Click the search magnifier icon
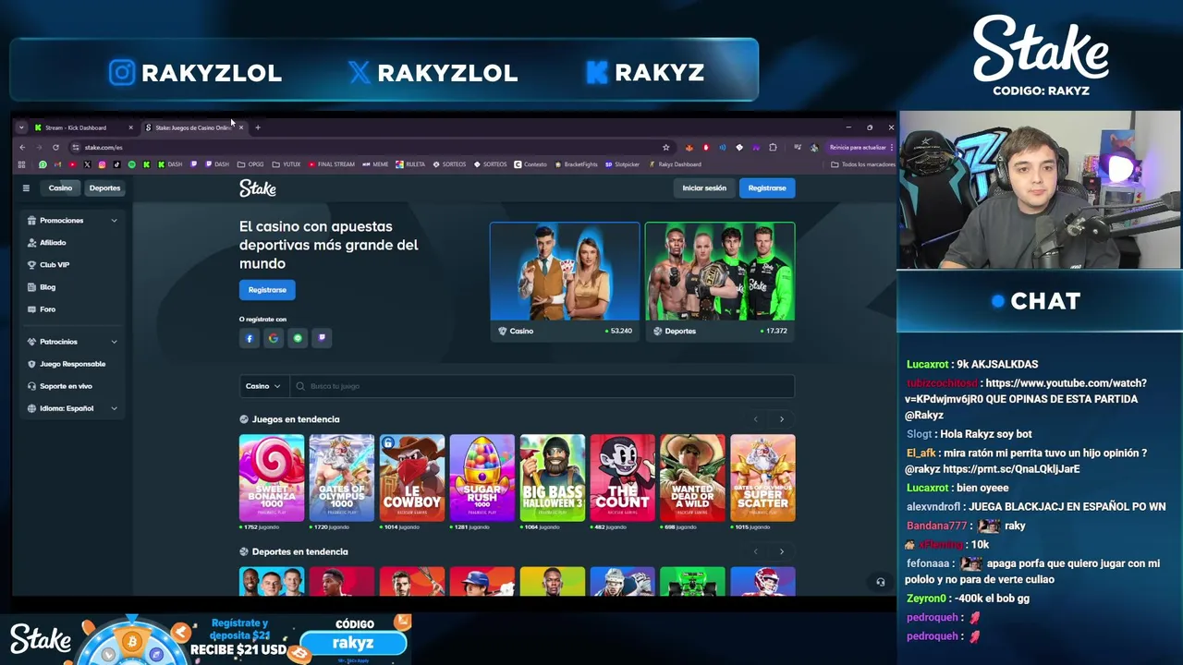The height and width of the screenshot is (665, 1183). (299, 386)
